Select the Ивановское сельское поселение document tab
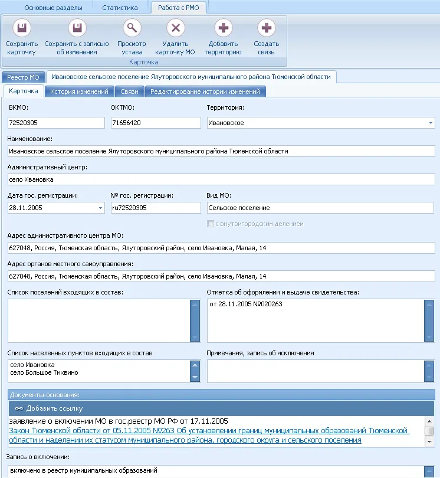The width and height of the screenshot is (440, 478). coord(191,77)
